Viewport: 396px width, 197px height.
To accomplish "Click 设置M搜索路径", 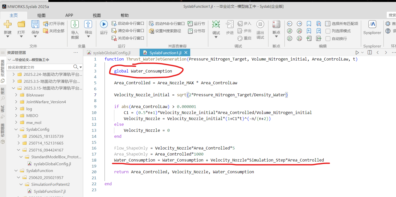I will 165,31.
